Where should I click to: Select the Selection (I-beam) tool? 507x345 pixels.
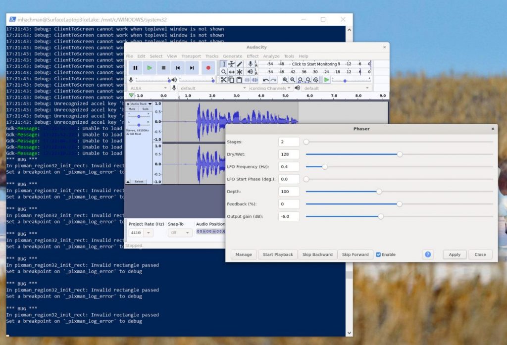pos(224,64)
